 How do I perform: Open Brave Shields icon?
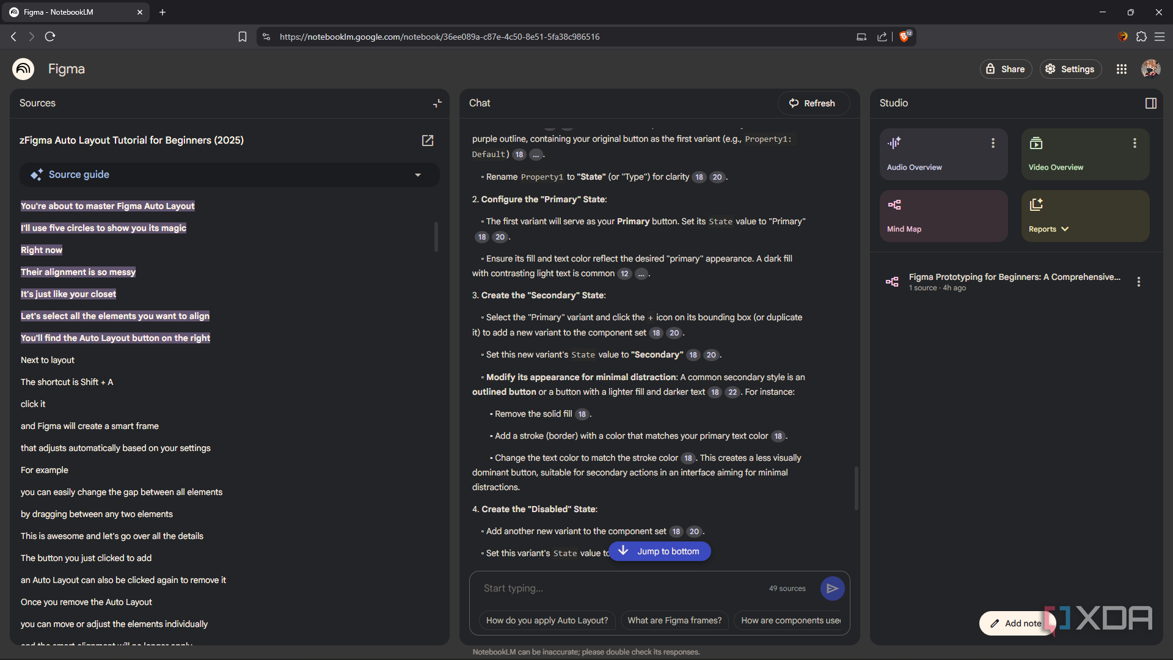pos(905,36)
